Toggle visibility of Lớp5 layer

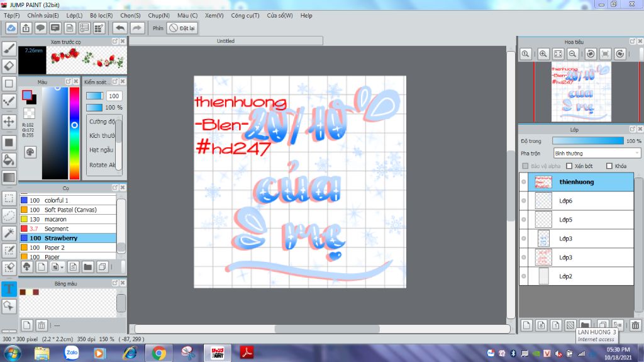coord(524,220)
